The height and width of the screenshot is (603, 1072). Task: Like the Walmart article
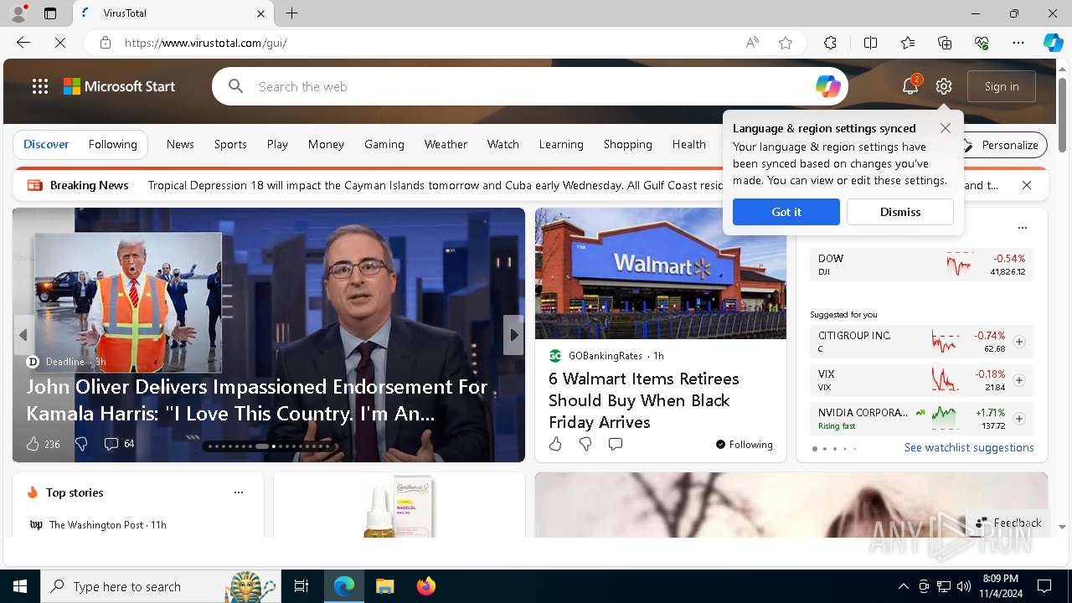(x=555, y=444)
